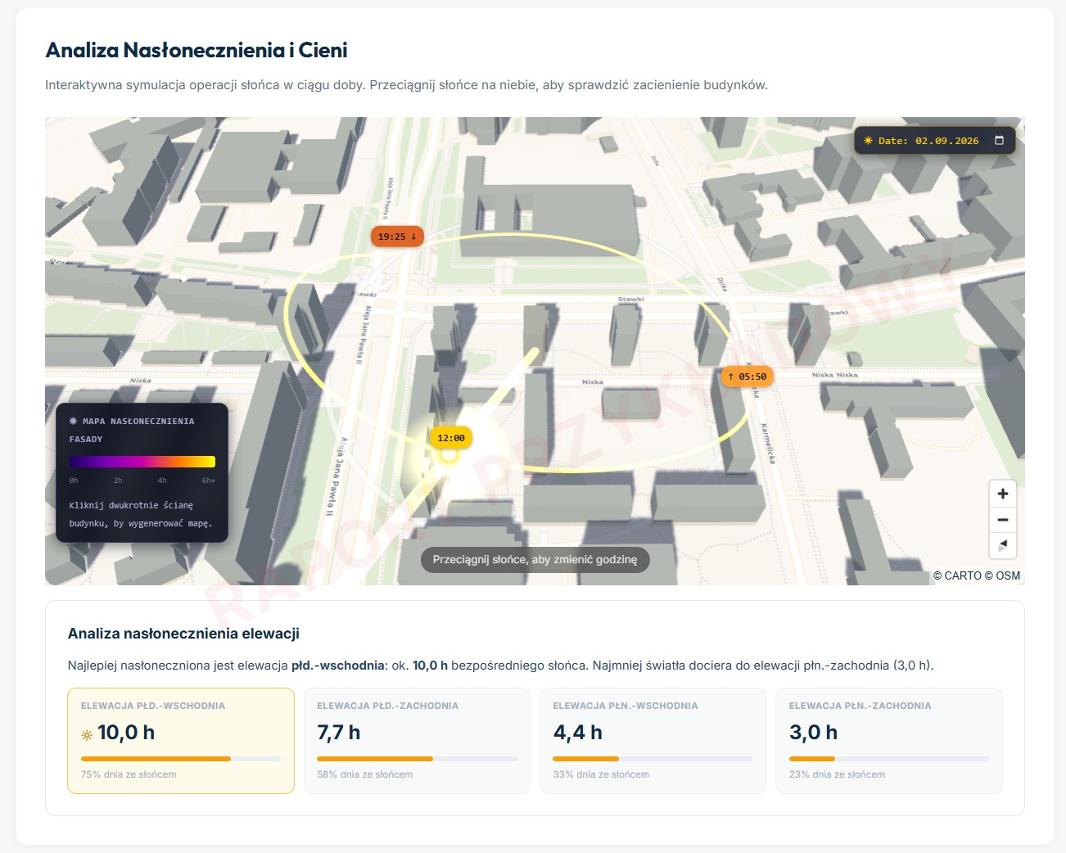
Task: Open the CARTO attribution link
Action: (x=957, y=575)
